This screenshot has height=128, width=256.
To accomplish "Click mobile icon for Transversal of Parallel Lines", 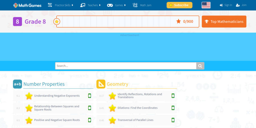I will tap(173, 120).
